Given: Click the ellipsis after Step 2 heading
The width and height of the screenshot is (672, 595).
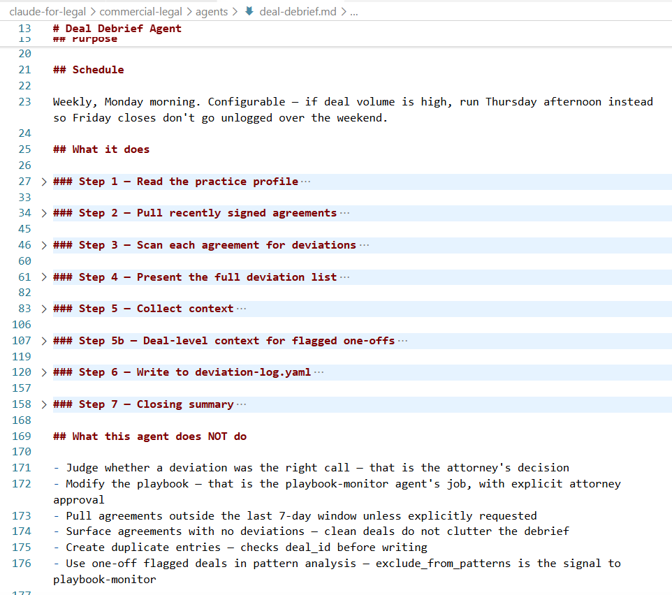Looking at the screenshot, I should (344, 213).
